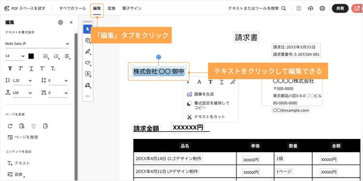The height and width of the screenshot is (181, 363).
Task: Open the fill and sign pen tool
Action: (88, 85)
